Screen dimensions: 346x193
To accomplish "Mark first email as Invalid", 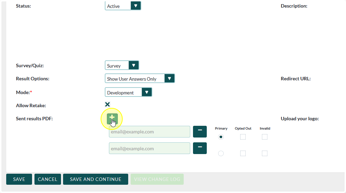I will click(265, 137).
